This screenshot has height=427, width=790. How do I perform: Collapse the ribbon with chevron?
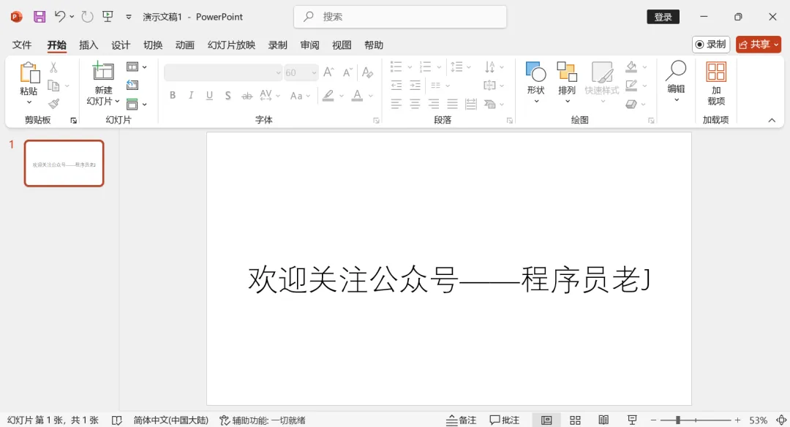click(x=772, y=121)
